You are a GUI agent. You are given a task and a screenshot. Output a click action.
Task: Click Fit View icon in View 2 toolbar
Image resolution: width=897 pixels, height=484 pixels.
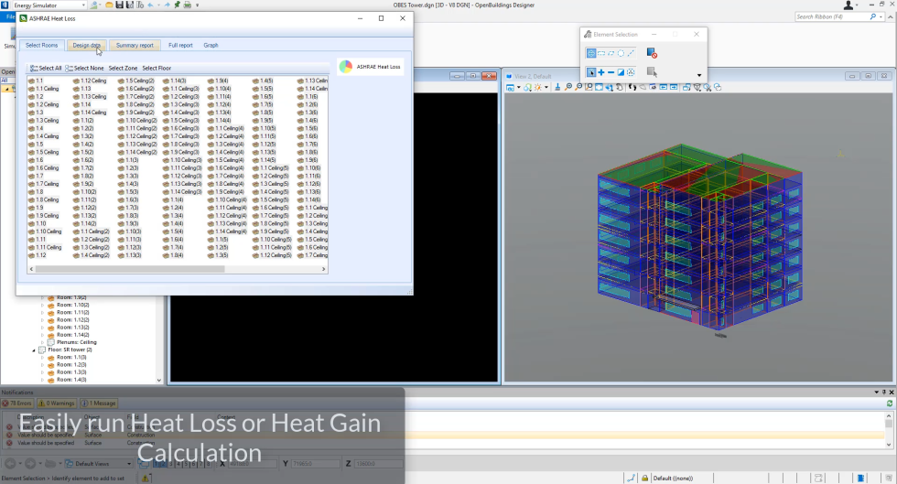(599, 88)
